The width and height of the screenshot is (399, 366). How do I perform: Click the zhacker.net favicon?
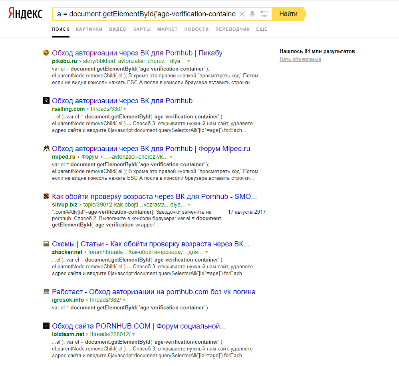[46, 244]
